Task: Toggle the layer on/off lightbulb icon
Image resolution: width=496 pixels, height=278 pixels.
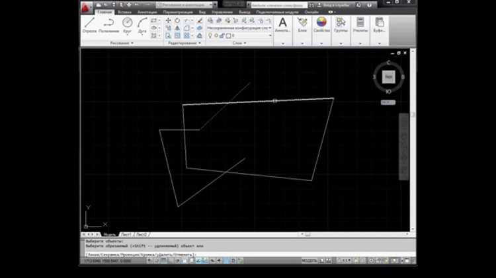Action: pos(210,36)
